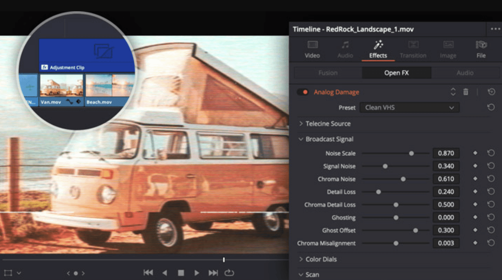Reset the Chroma Misalignment parameter
This screenshot has height=280, width=502.
[x=491, y=243]
